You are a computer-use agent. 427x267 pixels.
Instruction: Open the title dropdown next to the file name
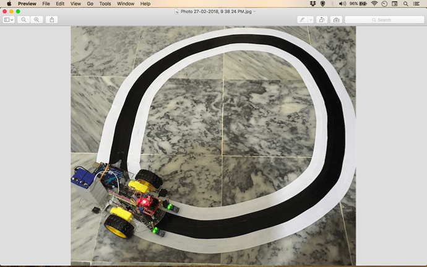tap(254, 11)
